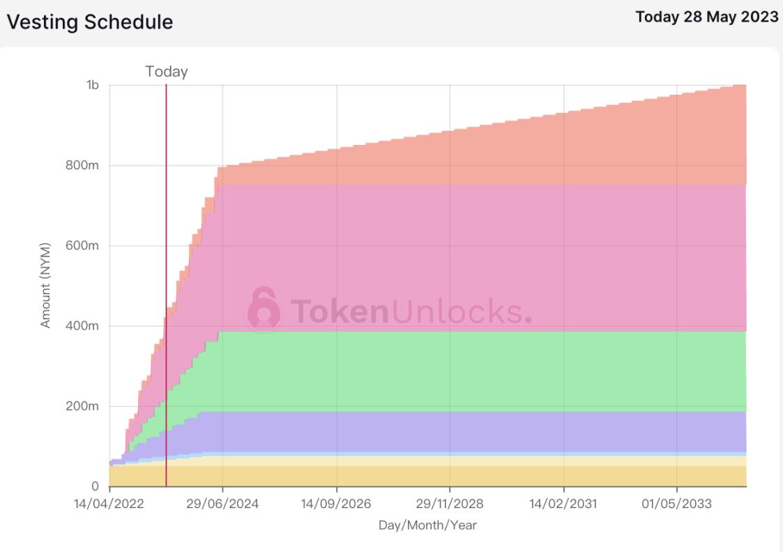Click the "Day/Month/Year" axis title
This screenshot has width=783, height=552.
(x=427, y=525)
